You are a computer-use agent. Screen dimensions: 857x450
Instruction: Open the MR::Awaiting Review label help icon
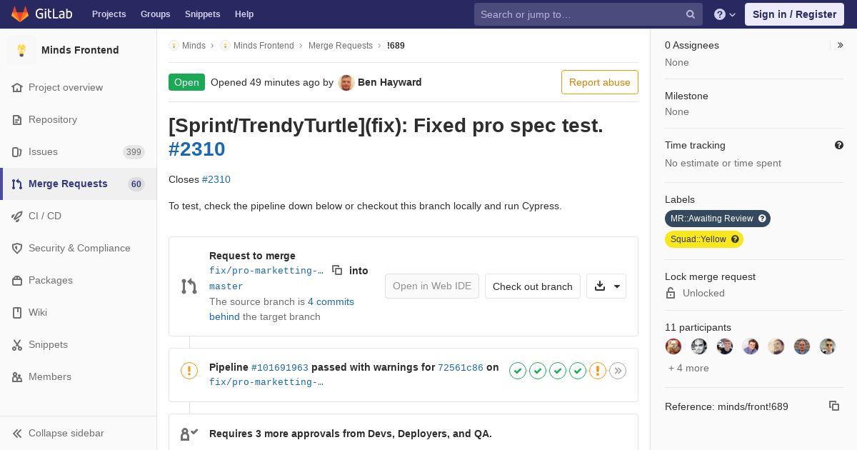[x=762, y=219]
